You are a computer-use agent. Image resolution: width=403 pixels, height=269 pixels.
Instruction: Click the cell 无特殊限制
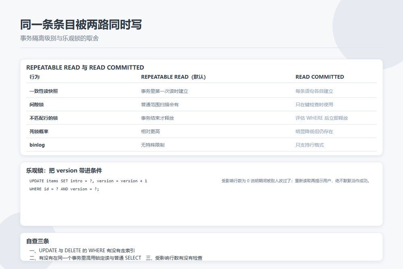coord(153,145)
